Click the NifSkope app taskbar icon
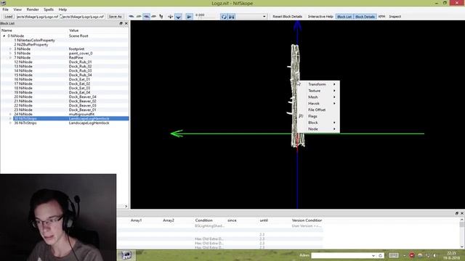 pyautogui.click(x=126, y=255)
